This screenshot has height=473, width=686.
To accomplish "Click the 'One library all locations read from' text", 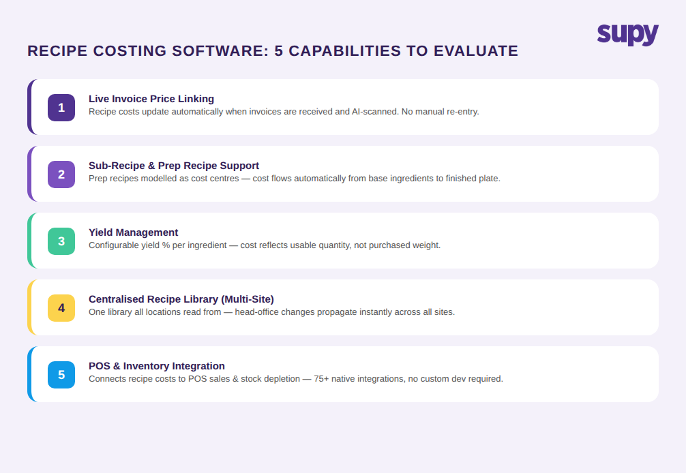I will coord(271,312).
